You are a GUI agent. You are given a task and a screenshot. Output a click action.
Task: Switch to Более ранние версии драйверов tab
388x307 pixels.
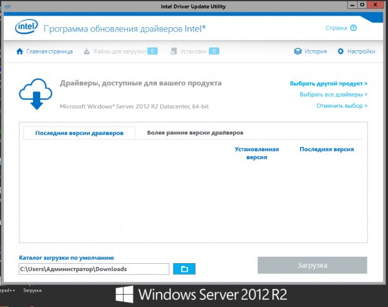coord(195,133)
